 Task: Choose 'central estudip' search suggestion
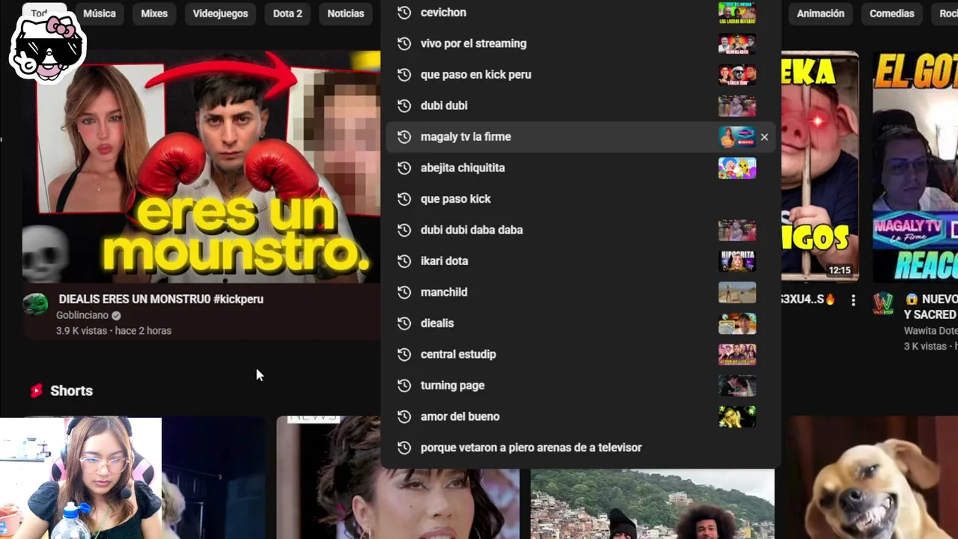(x=580, y=354)
